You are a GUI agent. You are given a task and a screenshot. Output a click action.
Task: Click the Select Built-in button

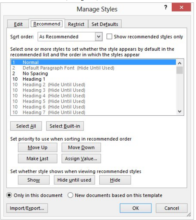pyautogui.click(x=65, y=126)
